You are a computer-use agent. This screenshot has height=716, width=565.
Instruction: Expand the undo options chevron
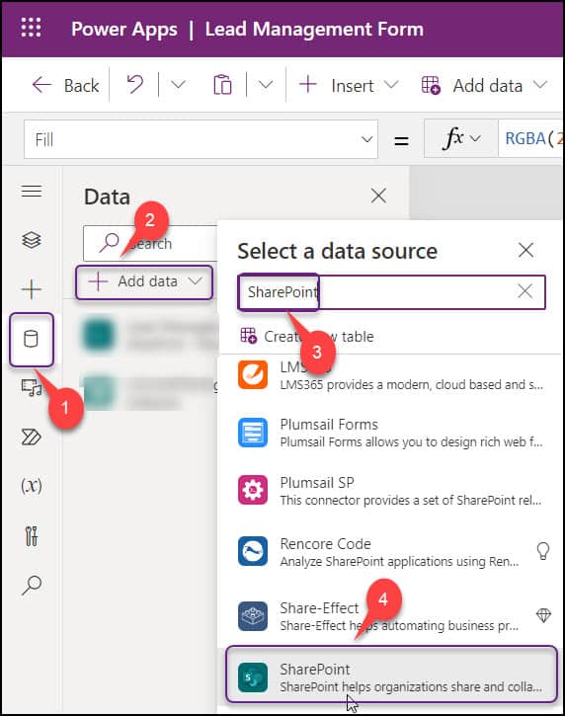[178, 85]
